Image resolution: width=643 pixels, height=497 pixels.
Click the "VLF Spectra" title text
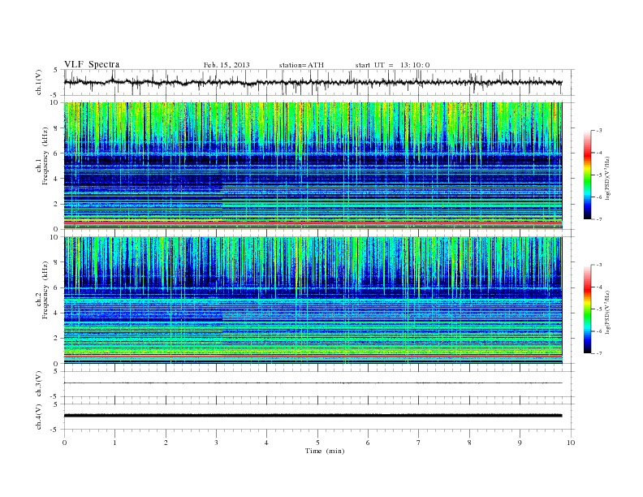(x=92, y=64)
